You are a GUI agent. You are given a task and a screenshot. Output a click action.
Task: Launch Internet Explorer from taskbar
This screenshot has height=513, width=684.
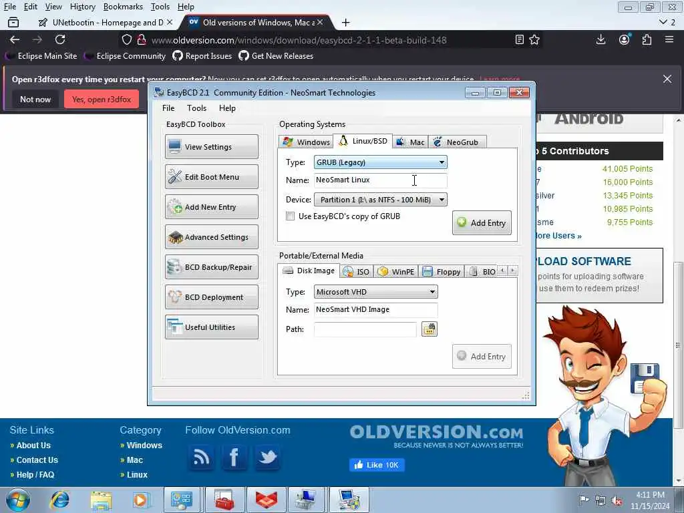(x=59, y=500)
